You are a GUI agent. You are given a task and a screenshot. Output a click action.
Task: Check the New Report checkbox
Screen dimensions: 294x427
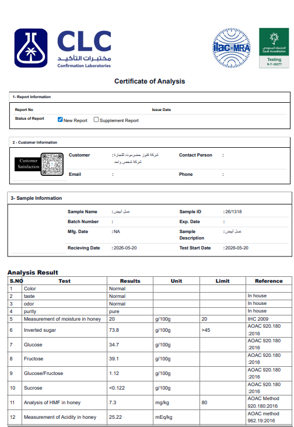(x=60, y=120)
